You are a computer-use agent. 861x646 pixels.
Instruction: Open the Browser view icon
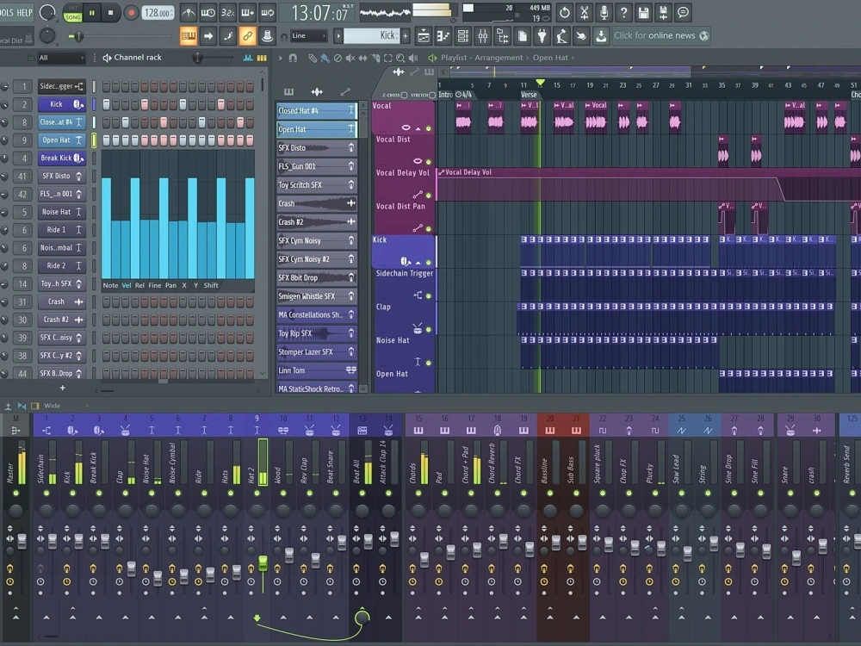503,36
